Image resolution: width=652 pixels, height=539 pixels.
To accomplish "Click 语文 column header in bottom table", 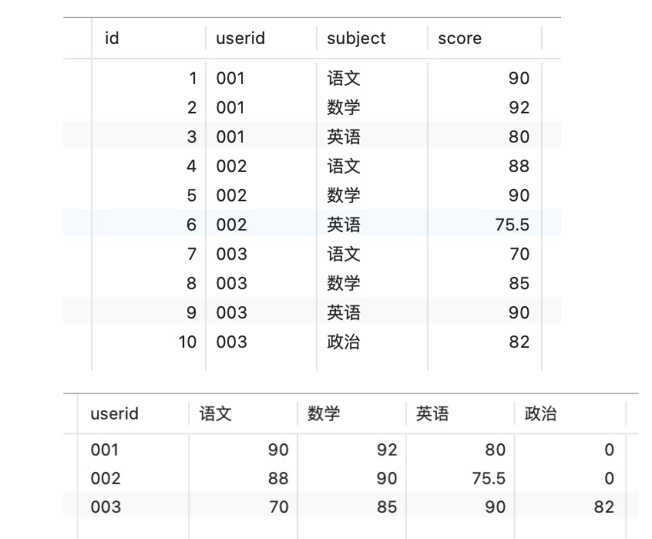I will 215,414.
